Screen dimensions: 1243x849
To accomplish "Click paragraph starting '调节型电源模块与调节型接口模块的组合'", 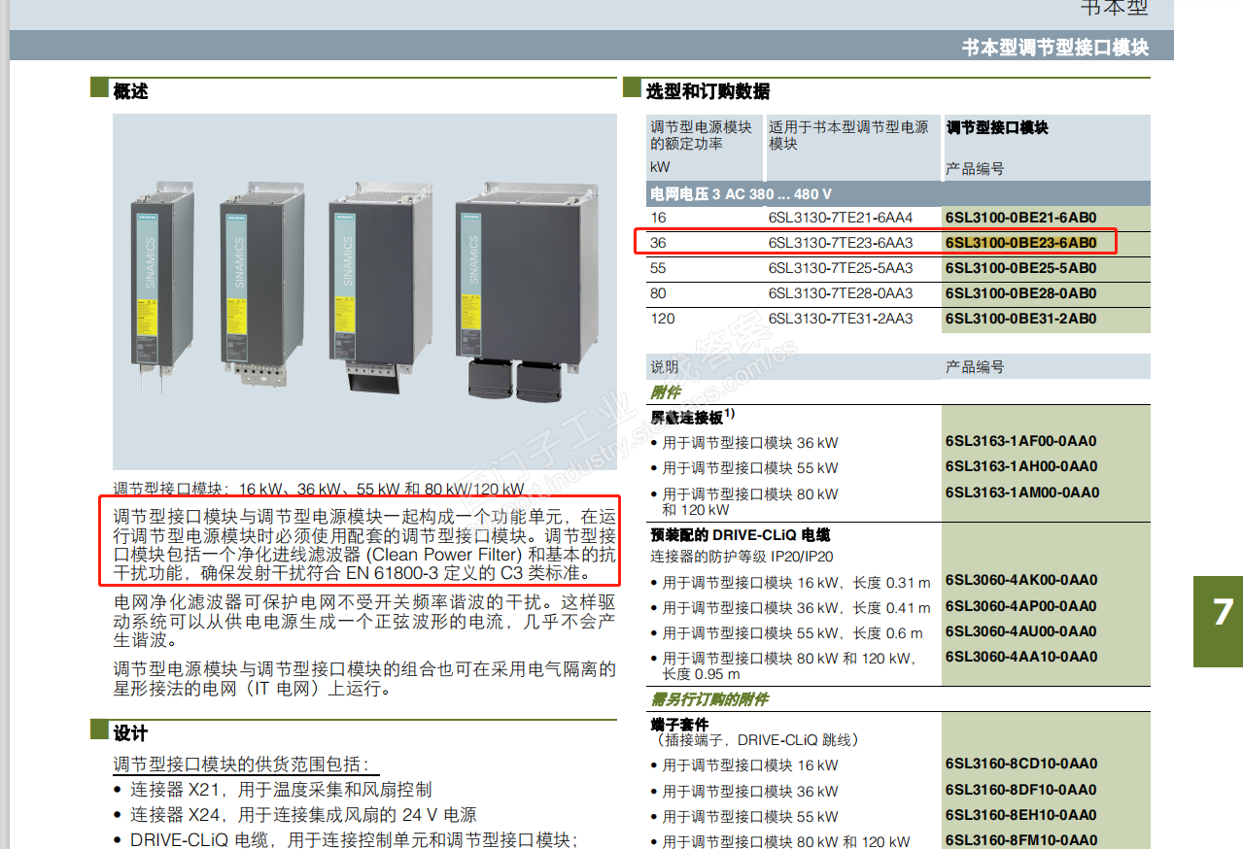I will [364, 679].
